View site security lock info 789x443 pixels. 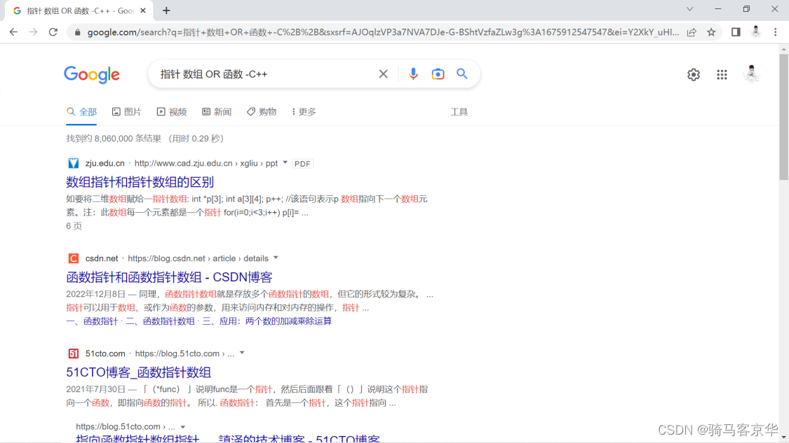77,32
